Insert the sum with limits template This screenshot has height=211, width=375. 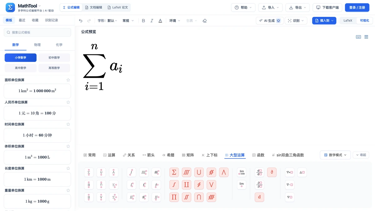89,172
